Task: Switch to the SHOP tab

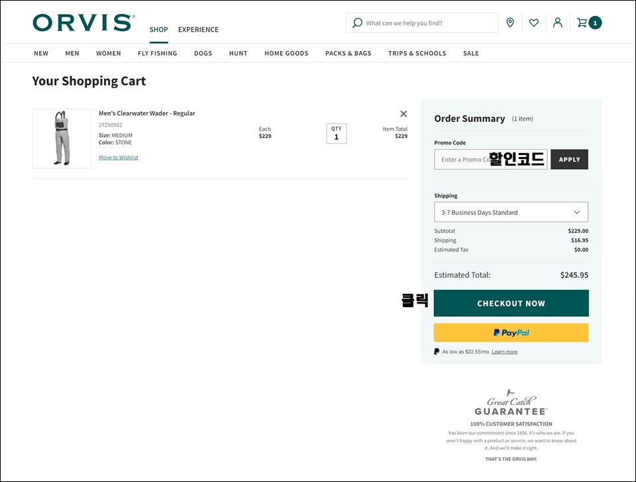Action: (158, 30)
